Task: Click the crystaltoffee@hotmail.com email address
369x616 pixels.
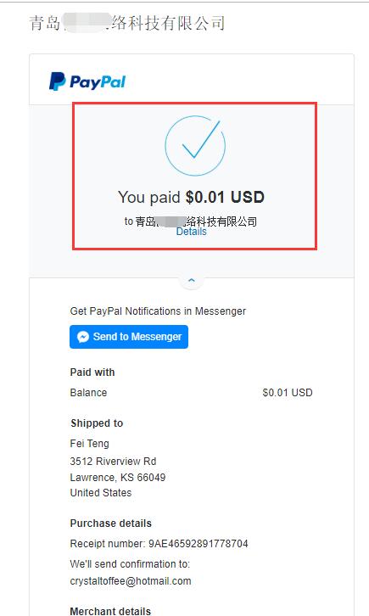Action: pyautogui.click(x=131, y=581)
